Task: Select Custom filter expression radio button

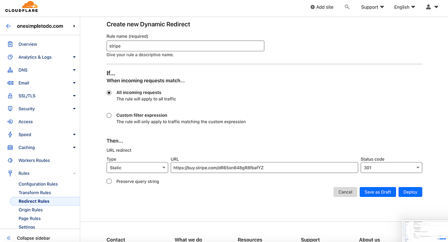Action: click(x=109, y=115)
